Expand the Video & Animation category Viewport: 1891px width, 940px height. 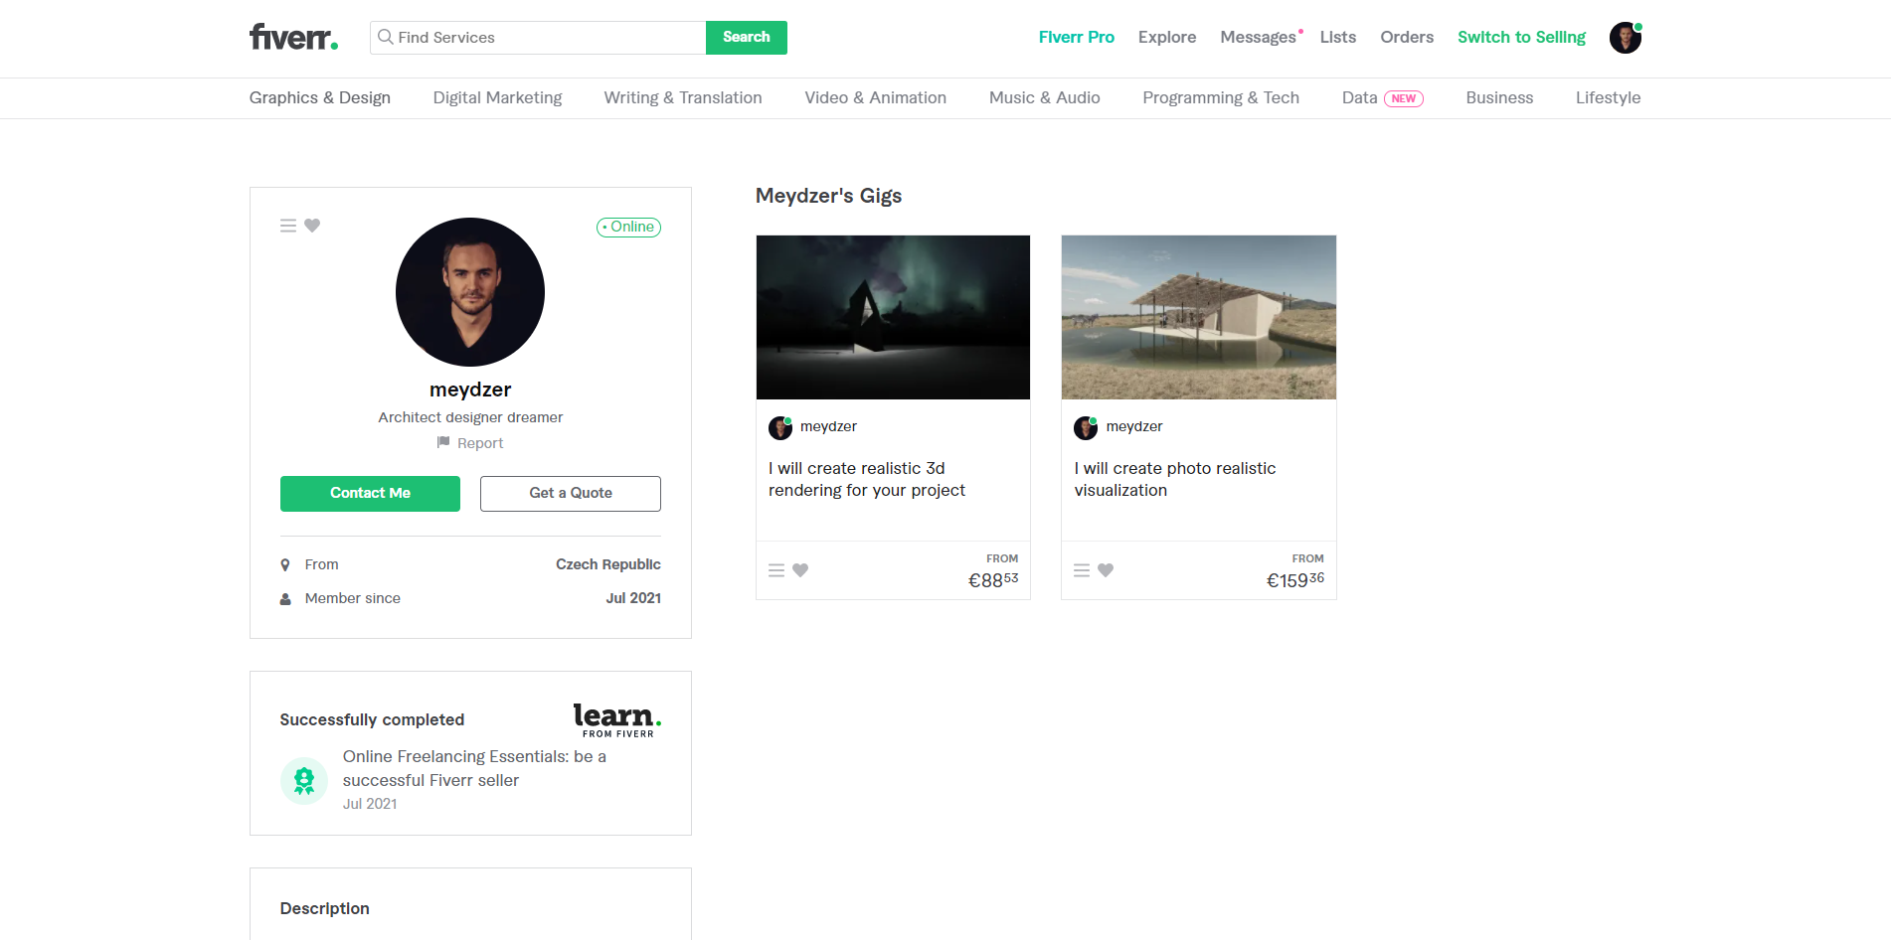[875, 97]
